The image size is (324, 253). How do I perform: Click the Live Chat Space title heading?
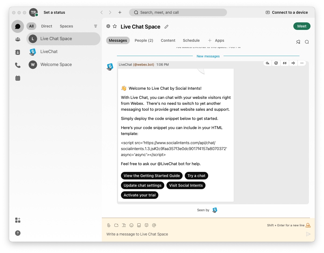point(140,27)
